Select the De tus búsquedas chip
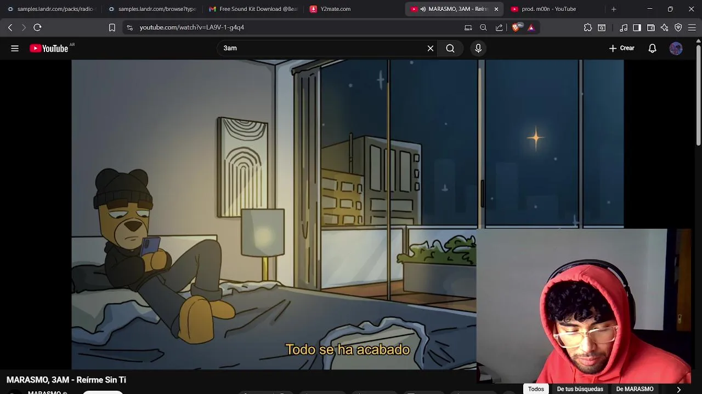Viewport: 702px width, 394px height. [x=580, y=389]
